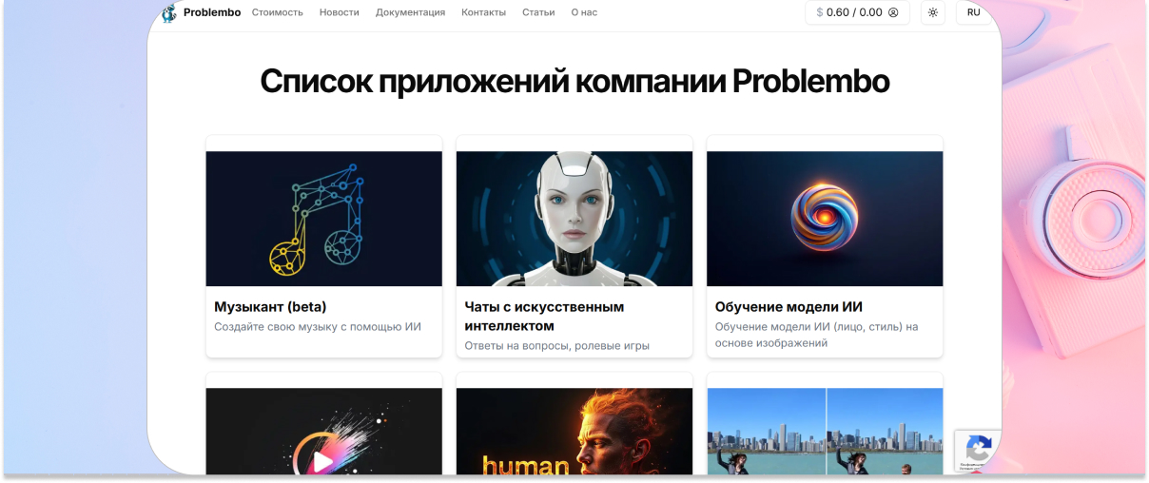The height and width of the screenshot is (483, 1149).
Task: Open the RU language selector
Action: pos(974,12)
